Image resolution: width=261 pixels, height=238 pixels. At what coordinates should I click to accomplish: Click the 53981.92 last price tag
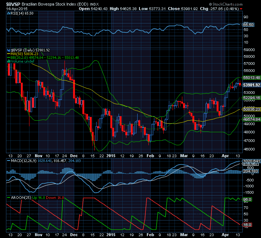pos(252,85)
